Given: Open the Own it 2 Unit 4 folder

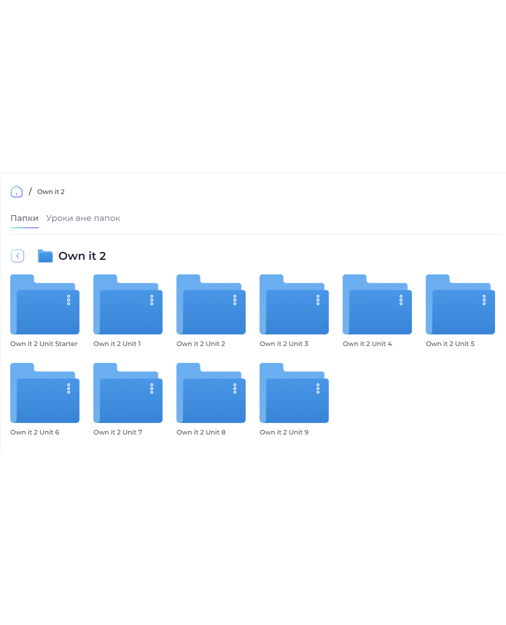Looking at the screenshot, I should click(377, 304).
